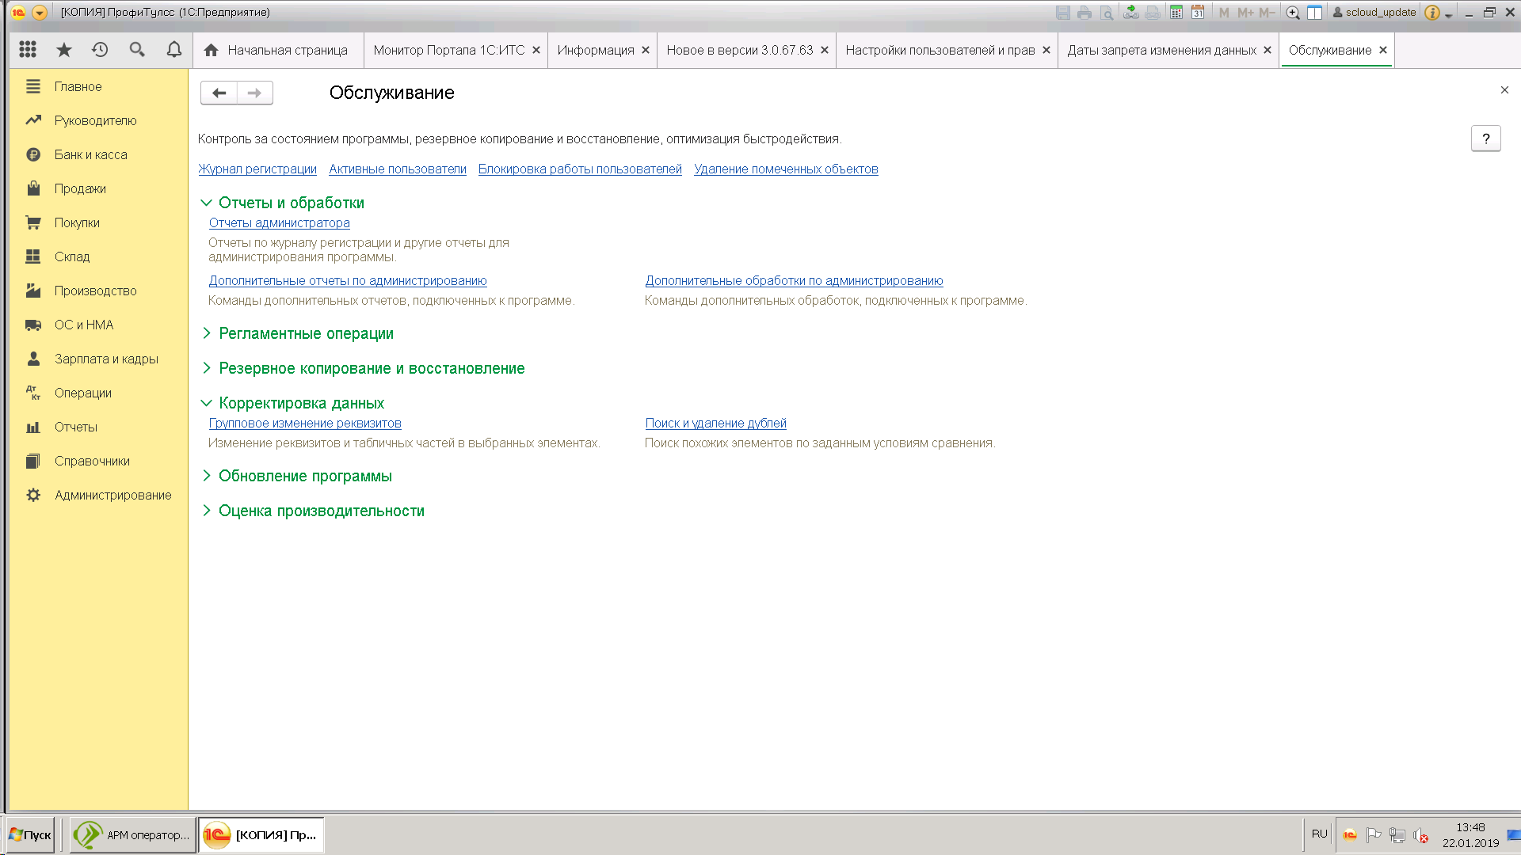Open the sections menu grid icon
Screen dimensions: 1521x855
[x=28, y=50]
